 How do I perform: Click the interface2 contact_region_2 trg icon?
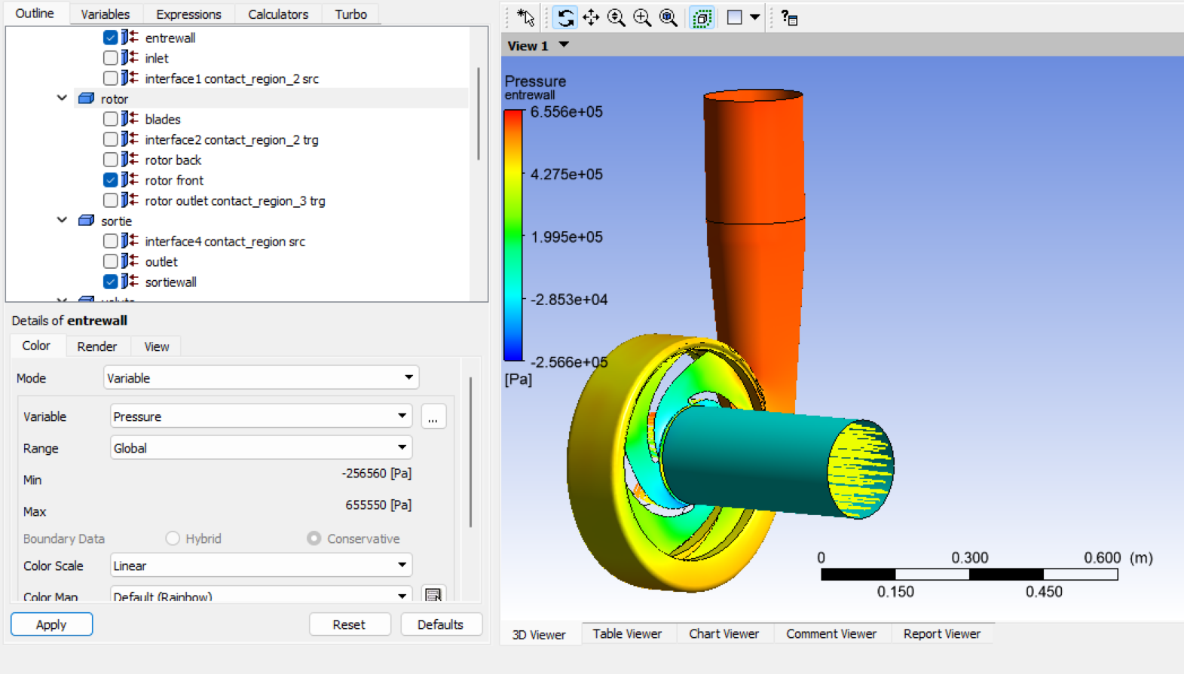coord(130,139)
